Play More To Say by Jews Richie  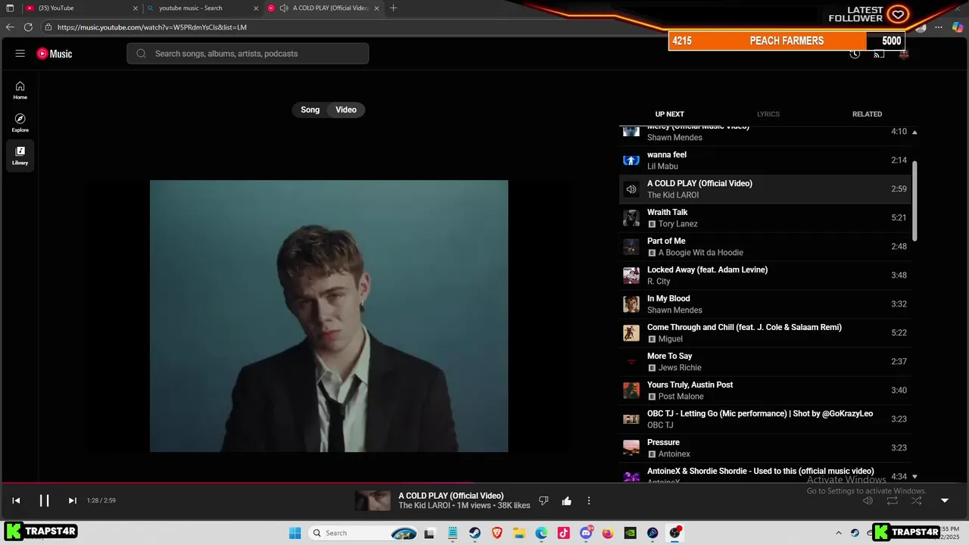pyautogui.click(x=765, y=362)
